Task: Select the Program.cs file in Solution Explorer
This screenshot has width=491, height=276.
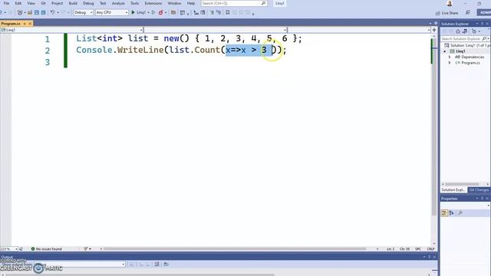Action: [x=470, y=63]
